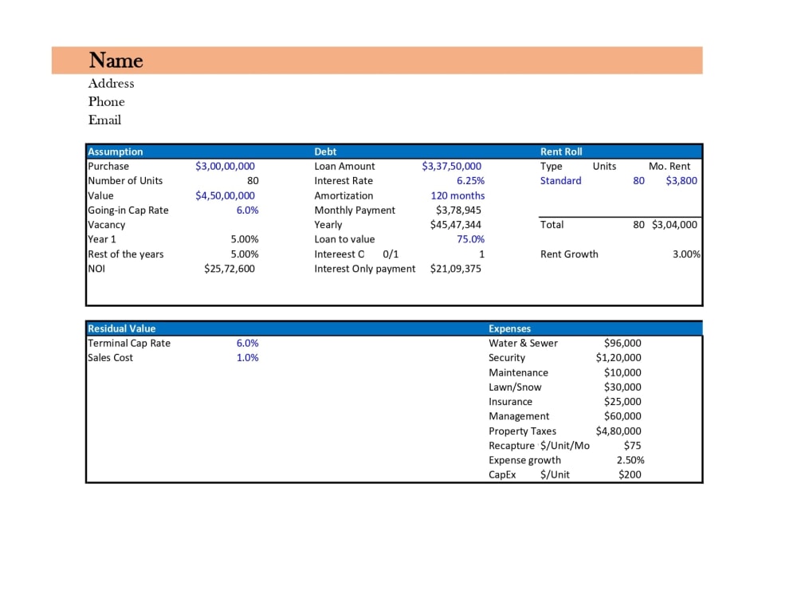Click the Property Taxes label
The height and width of the screenshot is (598, 797).
[x=523, y=431]
